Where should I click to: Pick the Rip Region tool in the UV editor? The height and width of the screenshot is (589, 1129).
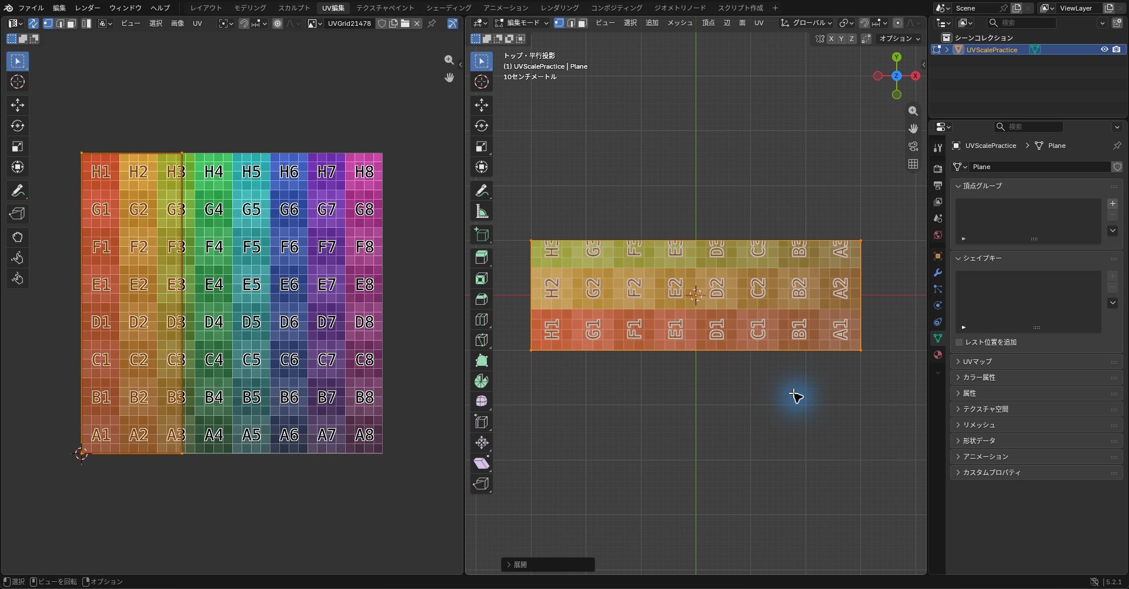coord(18,214)
